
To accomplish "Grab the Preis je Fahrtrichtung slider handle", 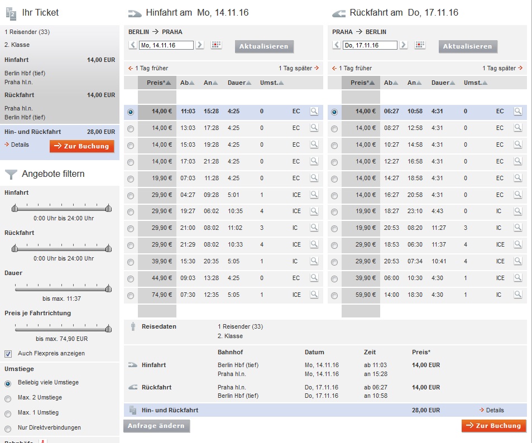I will point(108,329).
